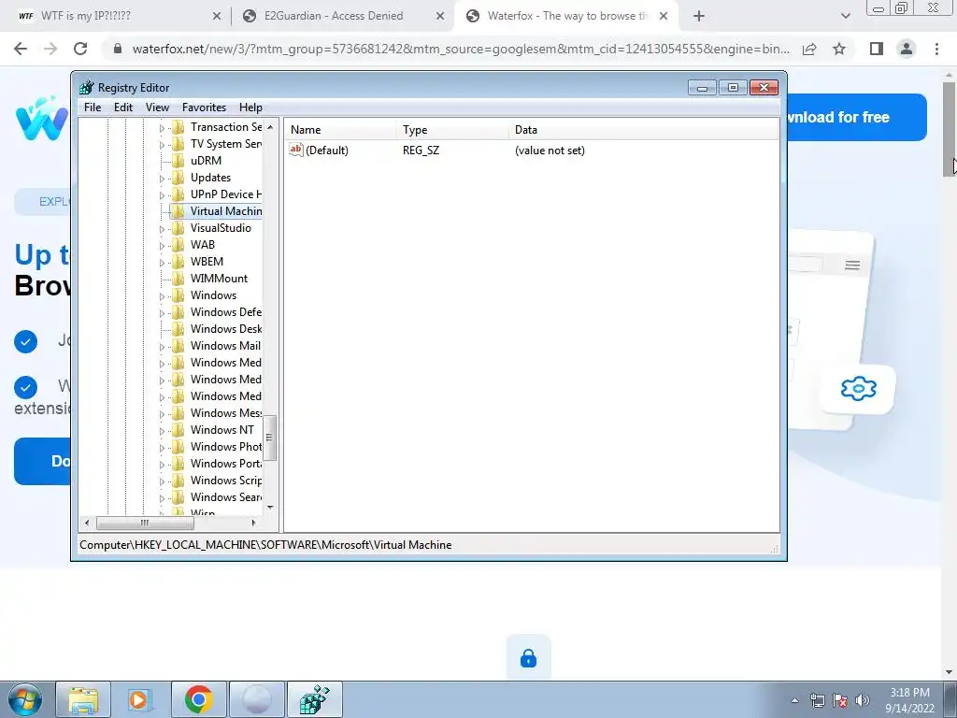Open the Chrome three-dot menu
This screenshot has width=957, height=718.
point(936,49)
